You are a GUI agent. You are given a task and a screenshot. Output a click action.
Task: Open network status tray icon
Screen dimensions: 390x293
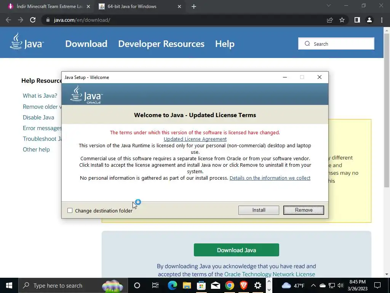332,285
